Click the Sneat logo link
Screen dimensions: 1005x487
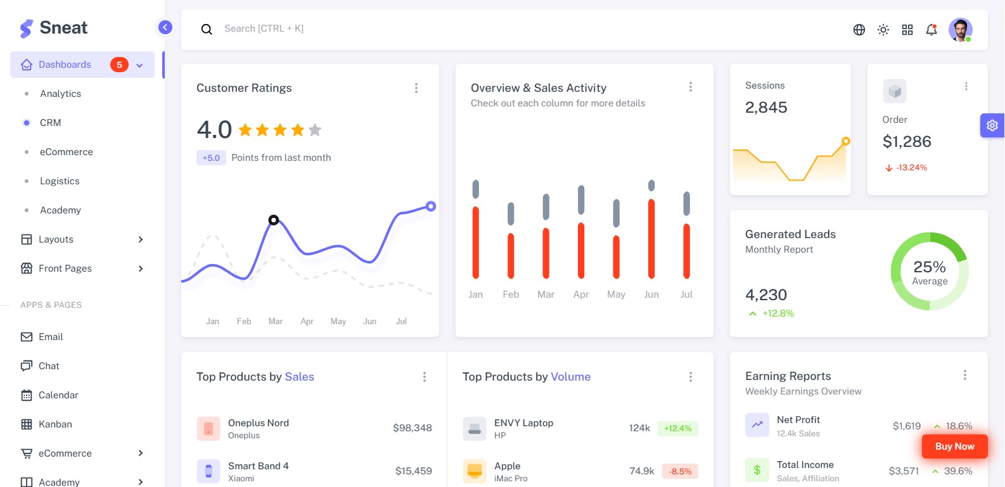tap(54, 28)
